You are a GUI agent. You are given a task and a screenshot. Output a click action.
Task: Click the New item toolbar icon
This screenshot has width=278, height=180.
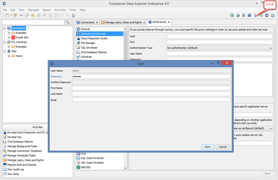7,15
